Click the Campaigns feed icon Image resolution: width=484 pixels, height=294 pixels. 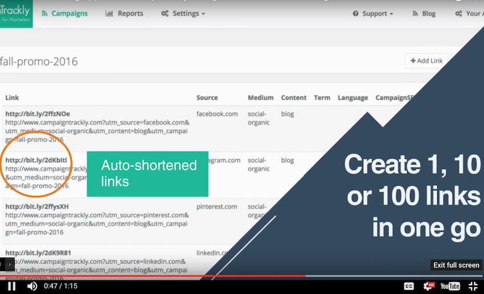(x=45, y=14)
